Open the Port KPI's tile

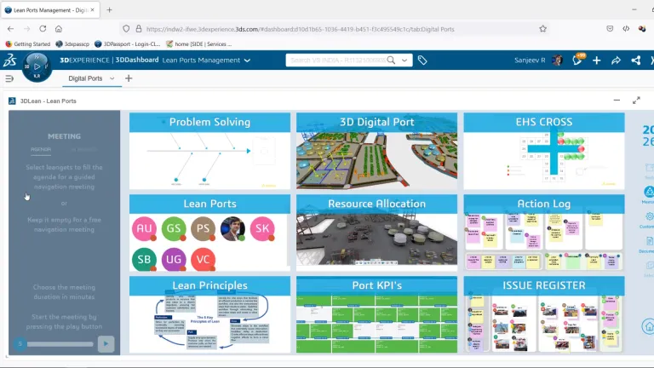376,314
